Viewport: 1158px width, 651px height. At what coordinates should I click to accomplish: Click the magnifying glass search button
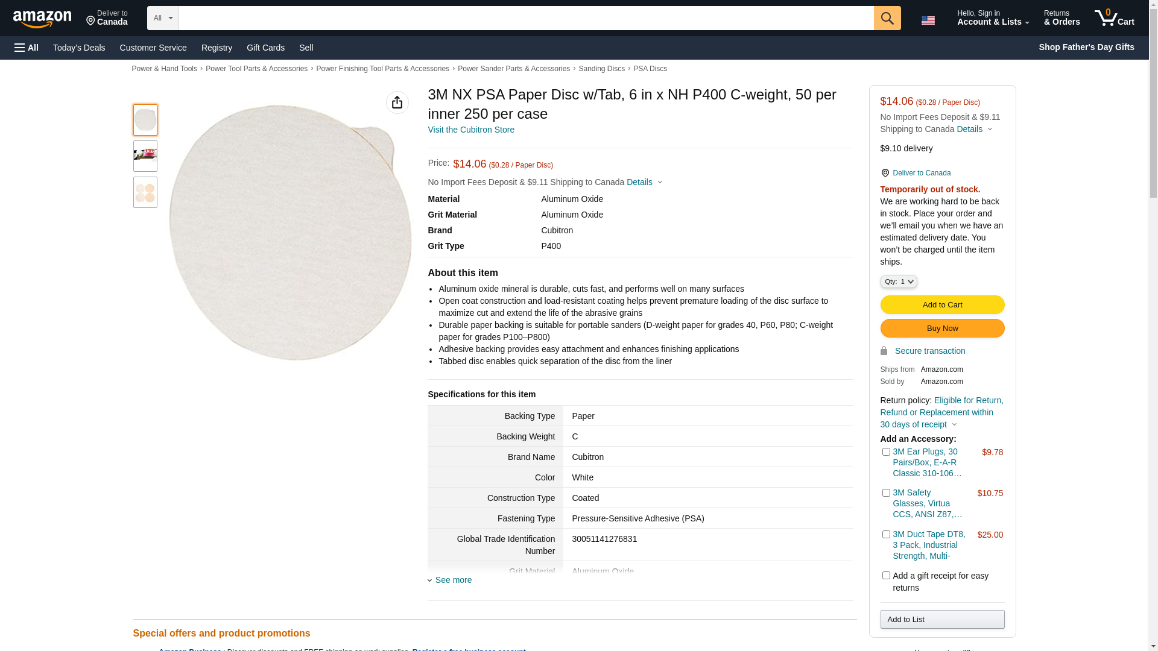pos(887,18)
